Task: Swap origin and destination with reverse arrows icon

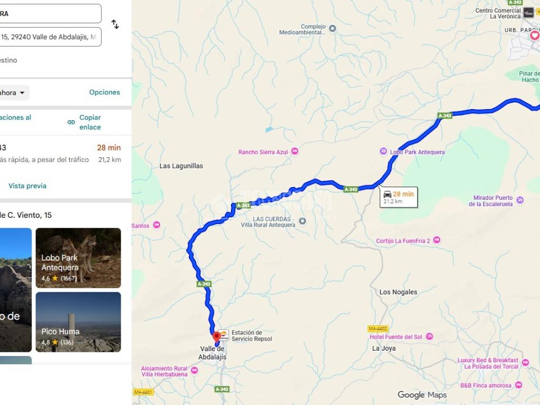Action: [115, 24]
